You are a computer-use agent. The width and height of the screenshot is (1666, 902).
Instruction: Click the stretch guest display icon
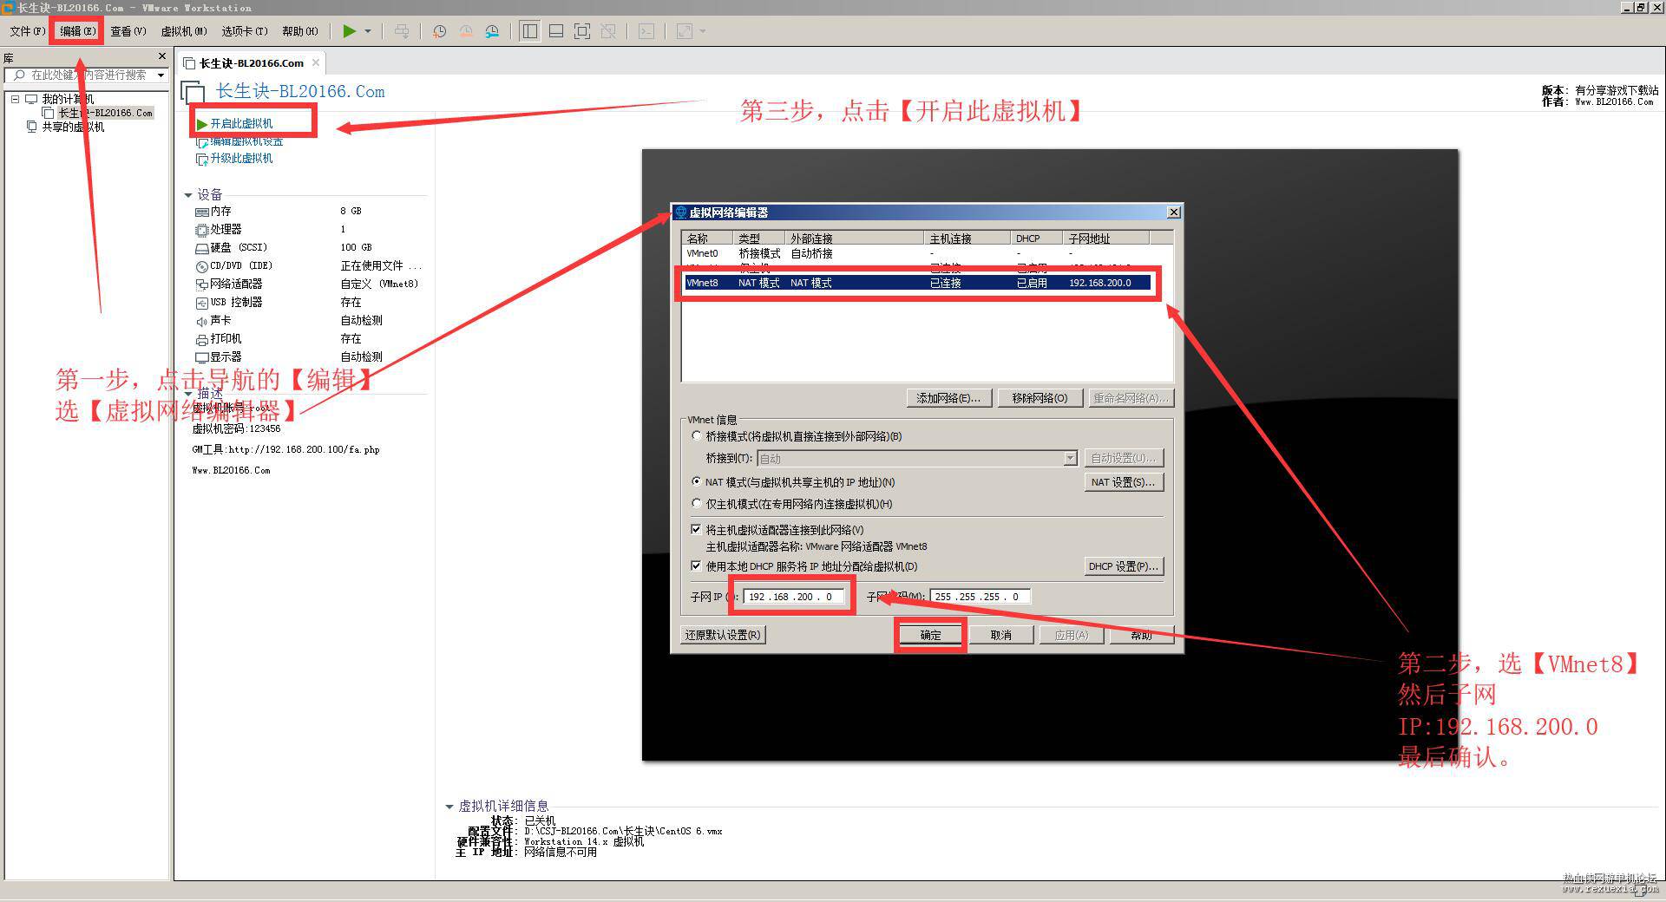pos(685,31)
